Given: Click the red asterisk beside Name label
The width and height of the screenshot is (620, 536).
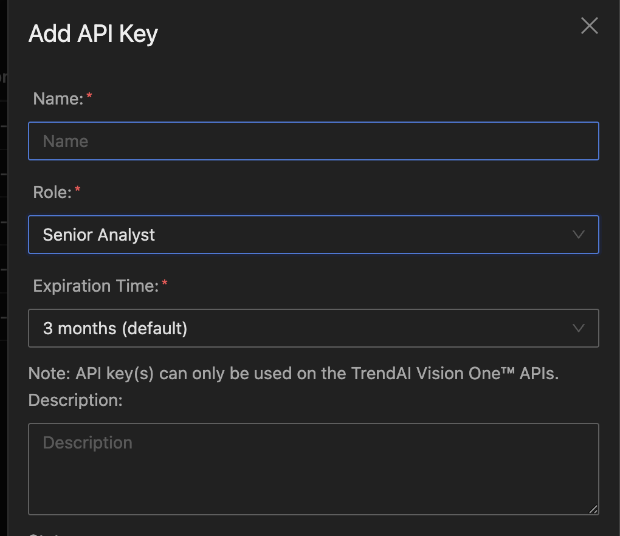Looking at the screenshot, I should (x=89, y=97).
